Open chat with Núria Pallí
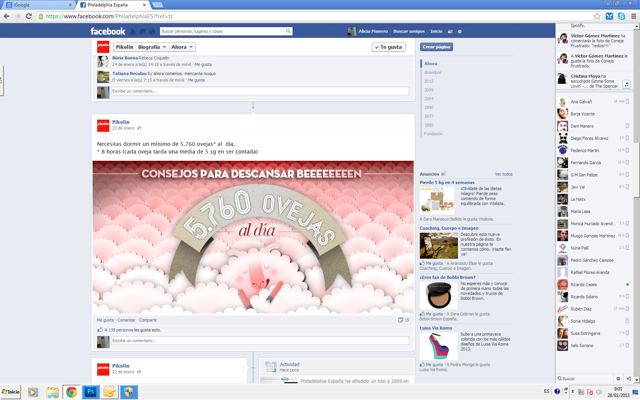The height and width of the screenshot is (400, 640). point(594,248)
